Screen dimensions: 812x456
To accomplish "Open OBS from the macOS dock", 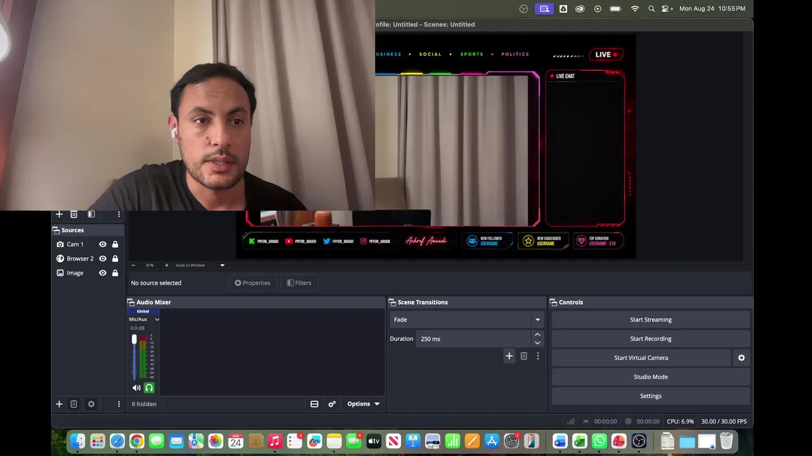I will pyautogui.click(x=639, y=441).
